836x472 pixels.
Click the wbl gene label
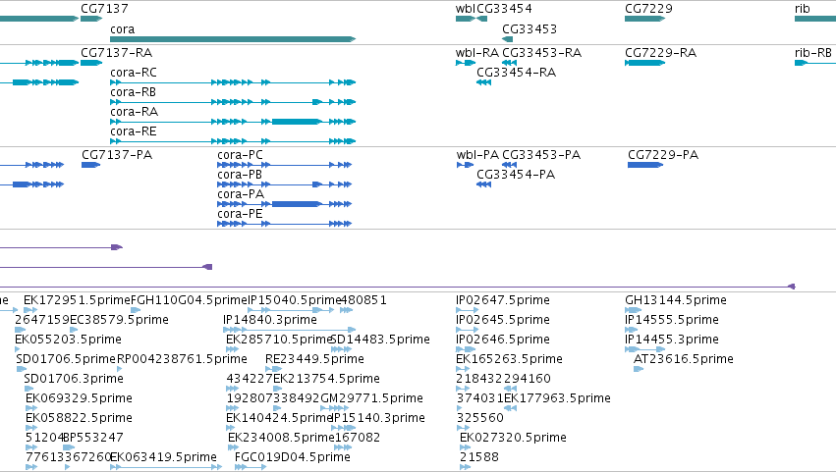pyautogui.click(x=466, y=9)
